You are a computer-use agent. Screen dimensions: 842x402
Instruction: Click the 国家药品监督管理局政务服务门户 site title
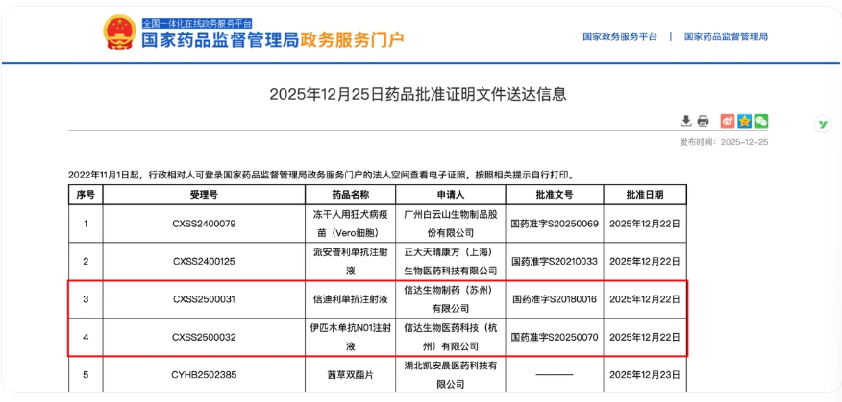click(x=273, y=40)
